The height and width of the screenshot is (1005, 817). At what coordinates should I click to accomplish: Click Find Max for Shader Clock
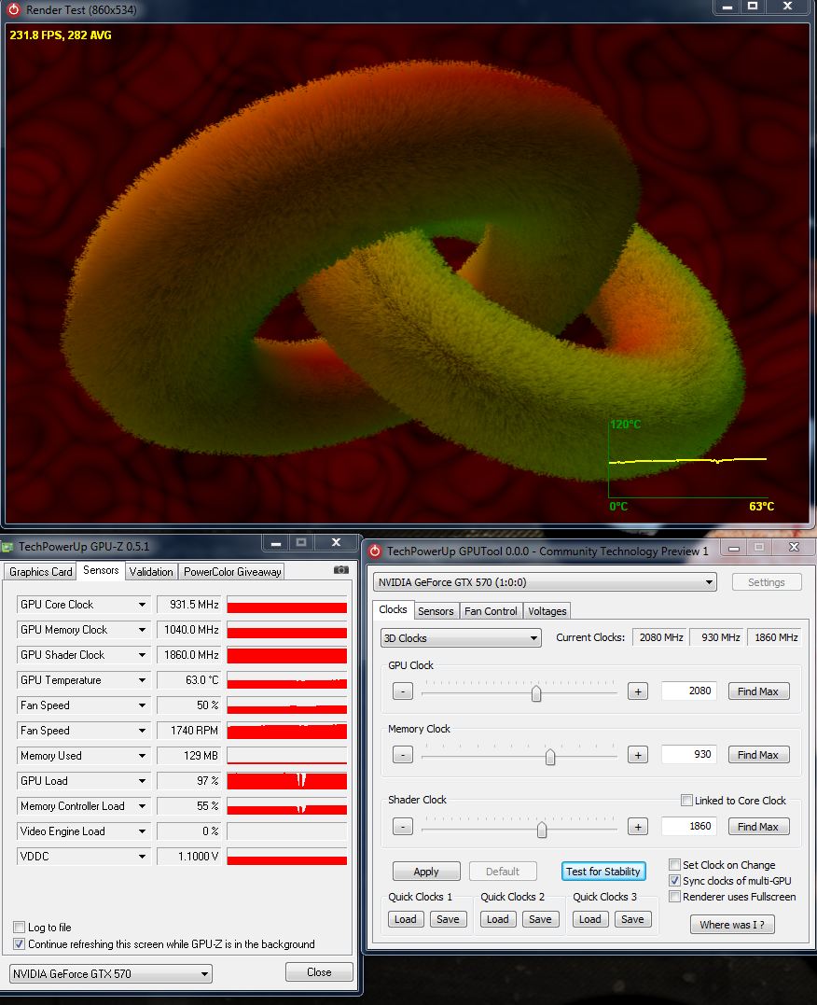[x=758, y=827]
